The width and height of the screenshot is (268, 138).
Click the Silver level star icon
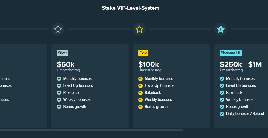click(x=58, y=29)
